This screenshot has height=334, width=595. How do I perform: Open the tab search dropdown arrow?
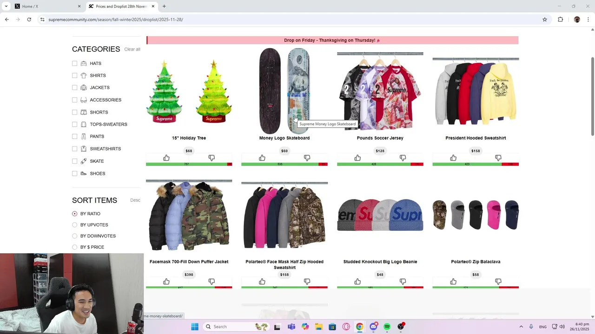tap(6, 6)
